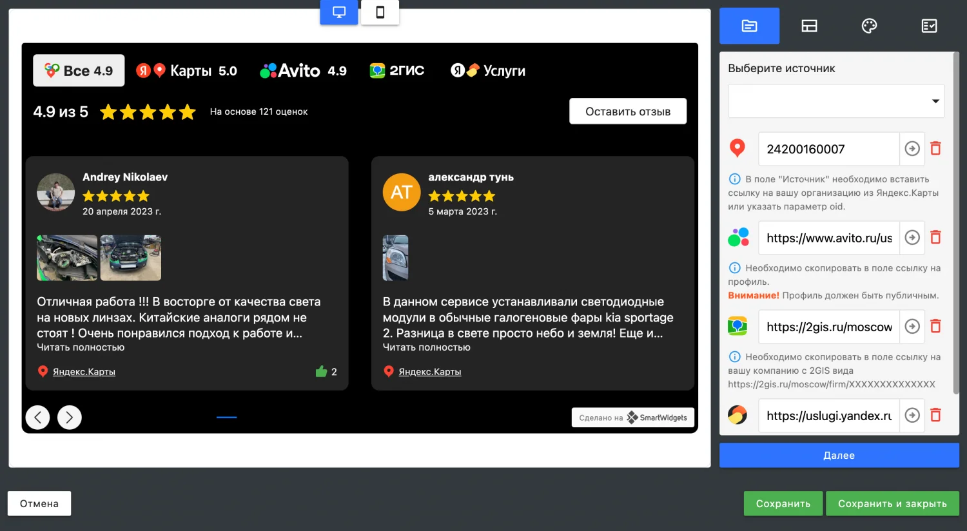Remove the 2GIS source with trash icon
This screenshot has width=967, height=531.
click(x=935, y=327)
